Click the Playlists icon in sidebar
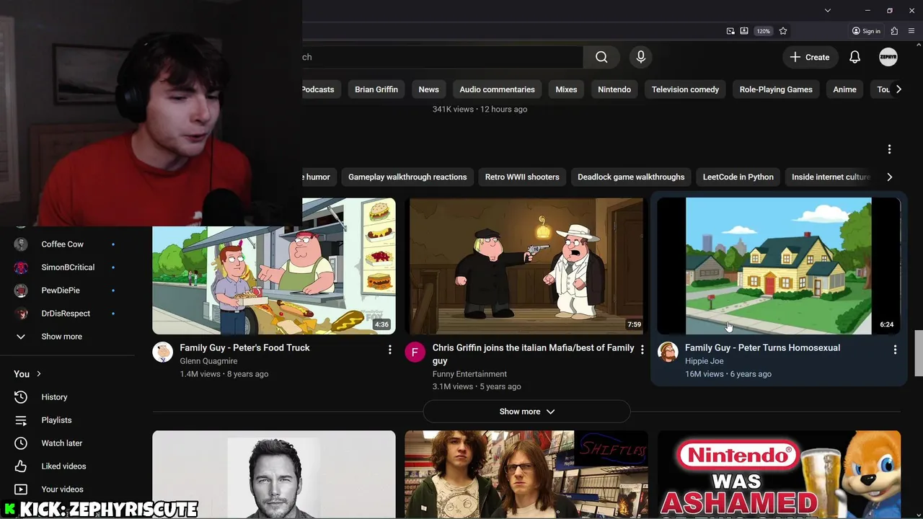Image resolution: width=923 pixels, height=519 pixels. [x=21, y=420]
